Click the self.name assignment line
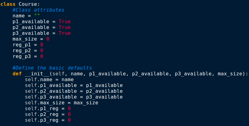The image size is (249, 126). pos(49,80)
